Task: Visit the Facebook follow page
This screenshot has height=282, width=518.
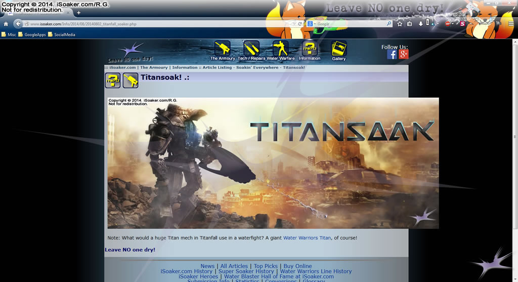Action: pyautogui.click(x=392, y=55)
